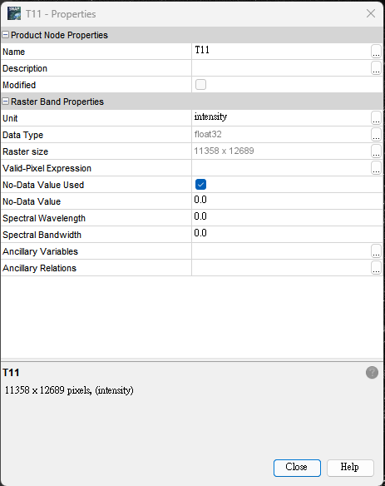
Task: Click ellipsis button beside Raster size
Action: (376, 151)
